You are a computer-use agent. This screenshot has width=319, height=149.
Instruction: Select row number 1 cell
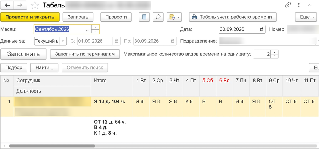click(x=7, y=107)
